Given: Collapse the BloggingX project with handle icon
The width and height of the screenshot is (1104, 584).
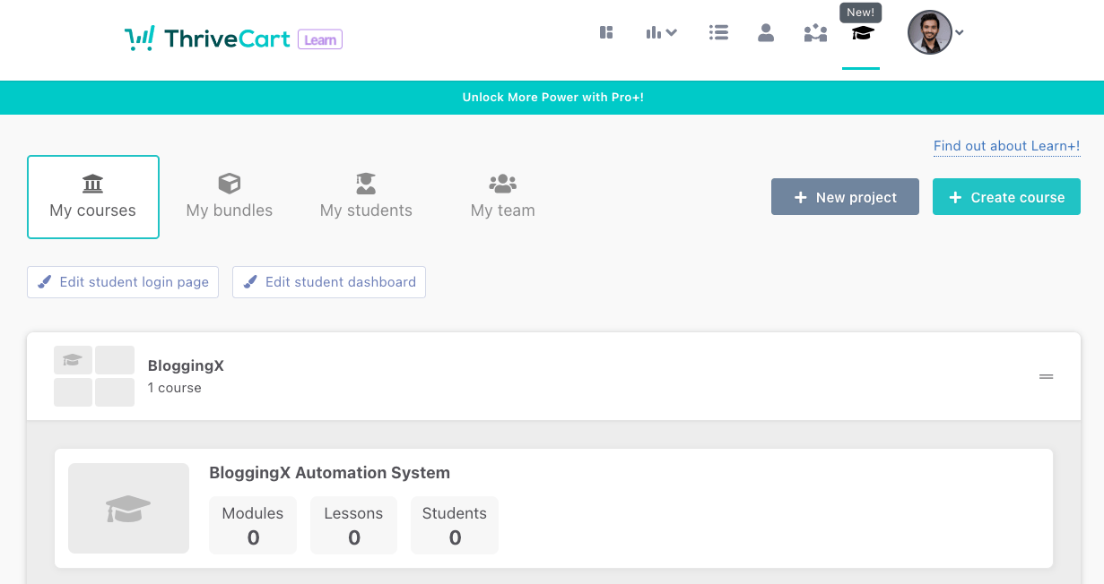Looking at the screenshot, I should (1046, 376).
